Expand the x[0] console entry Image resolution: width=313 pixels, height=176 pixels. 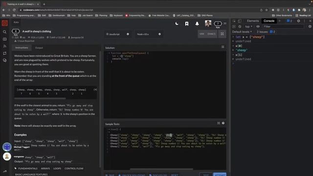[x=233, y=46]
